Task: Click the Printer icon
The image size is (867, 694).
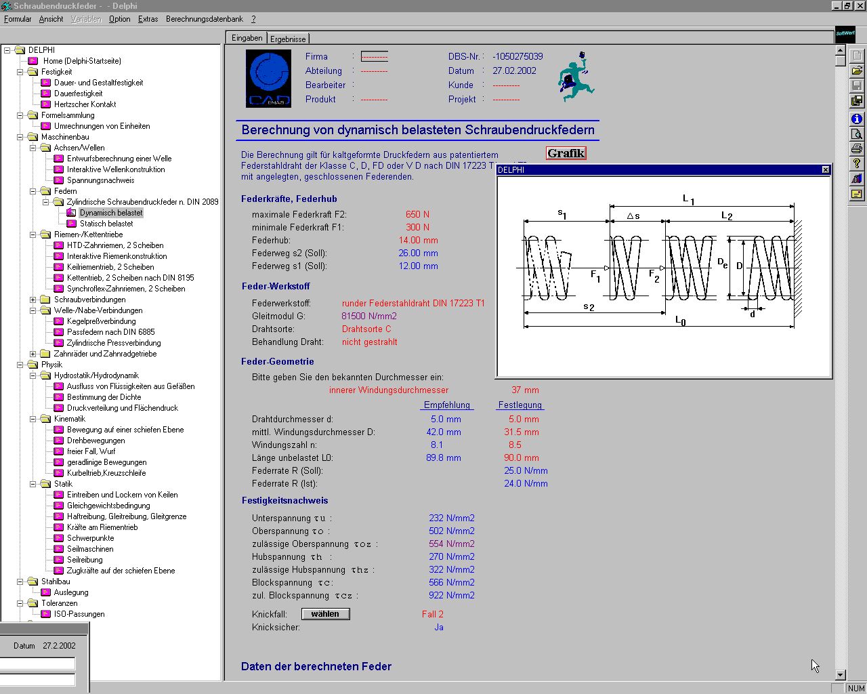Action: 857,148
